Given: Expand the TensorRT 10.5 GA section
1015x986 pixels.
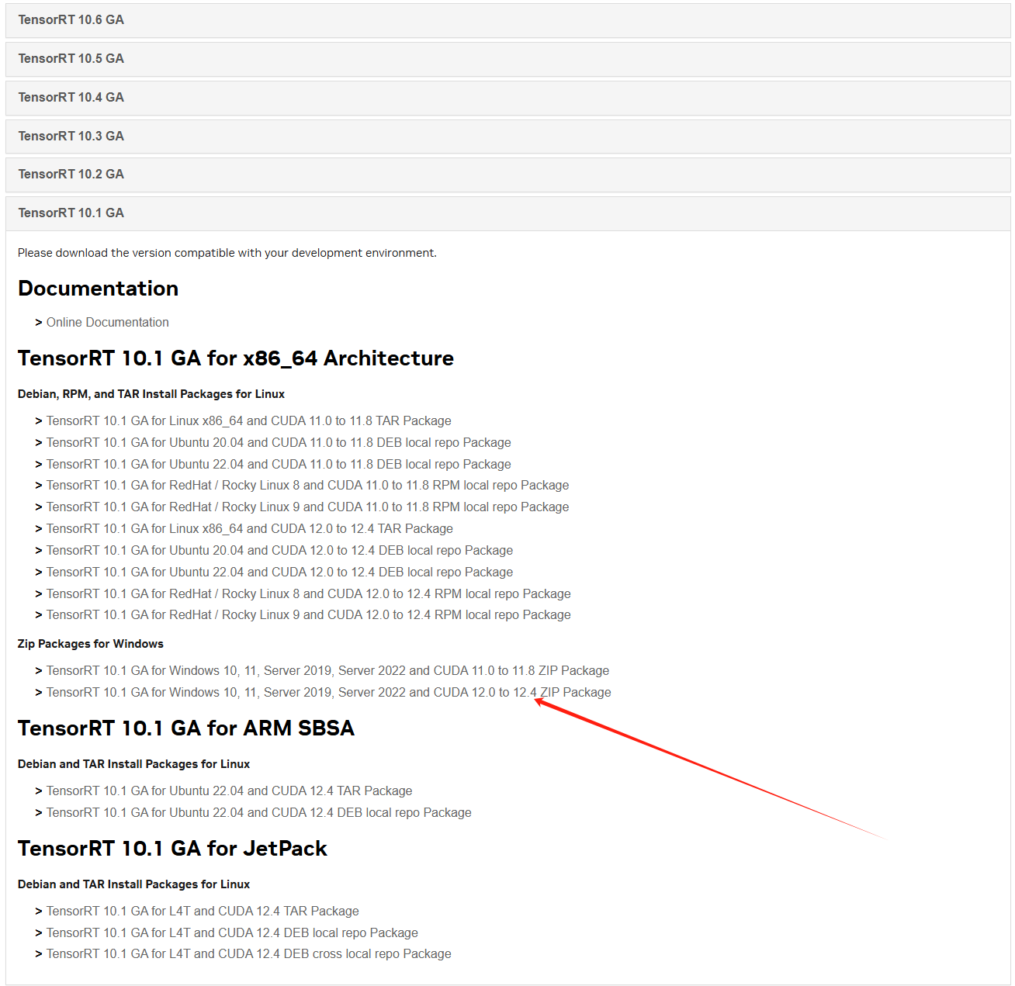Looking at the screenshot, I should 71,59.
